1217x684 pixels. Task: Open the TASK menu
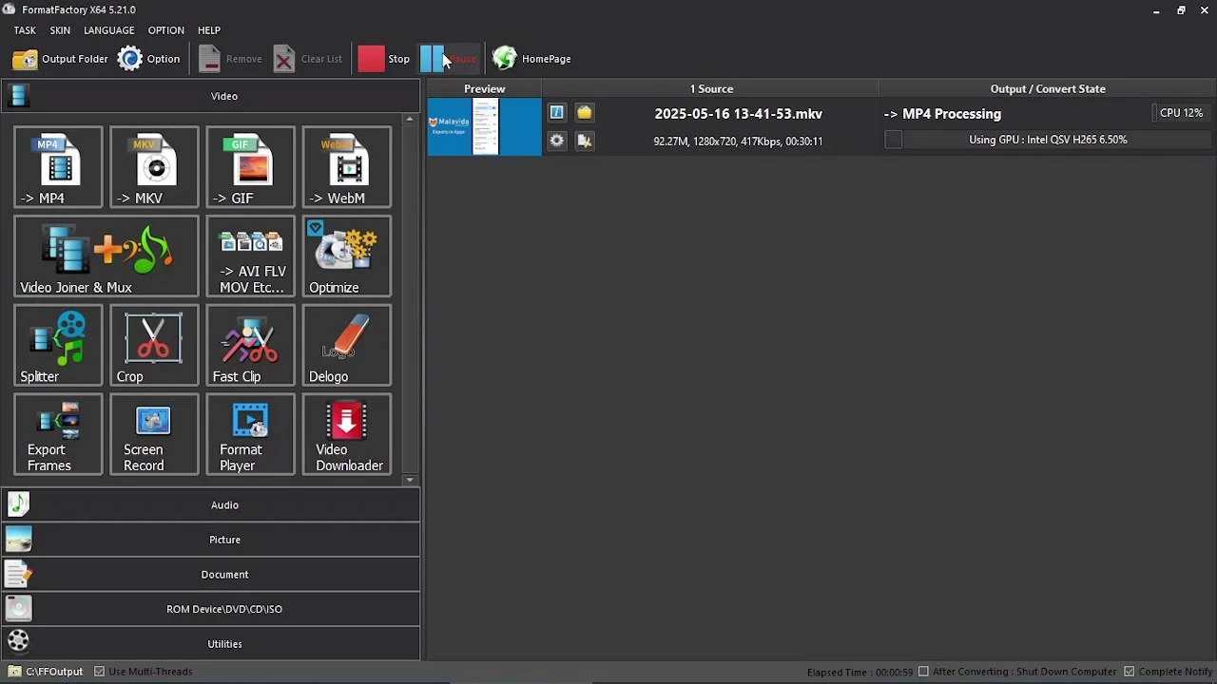click(25, 30)
